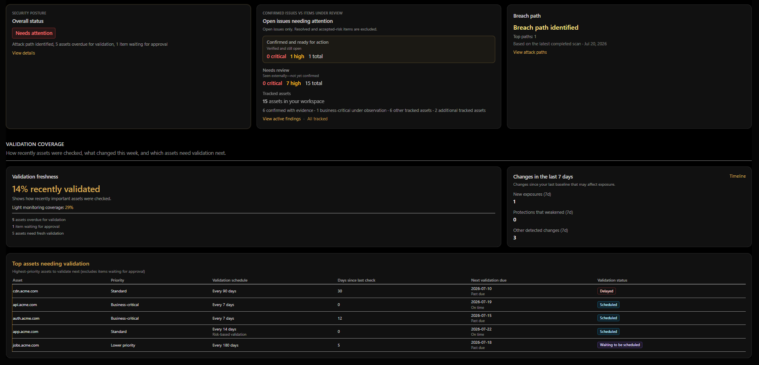Click Changes in the last 7 days title
Screen dimensions: 759x365
tap(543, 177)
